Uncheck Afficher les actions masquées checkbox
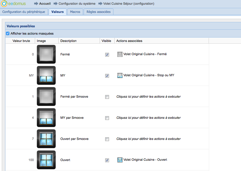Viewport: 241px width, 171px height. (x=8, y=33)
